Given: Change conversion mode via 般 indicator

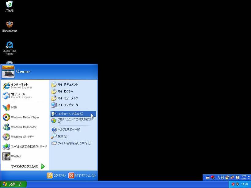Looking at the screenshot, I should pyautogui.click(x=222, y=177).
